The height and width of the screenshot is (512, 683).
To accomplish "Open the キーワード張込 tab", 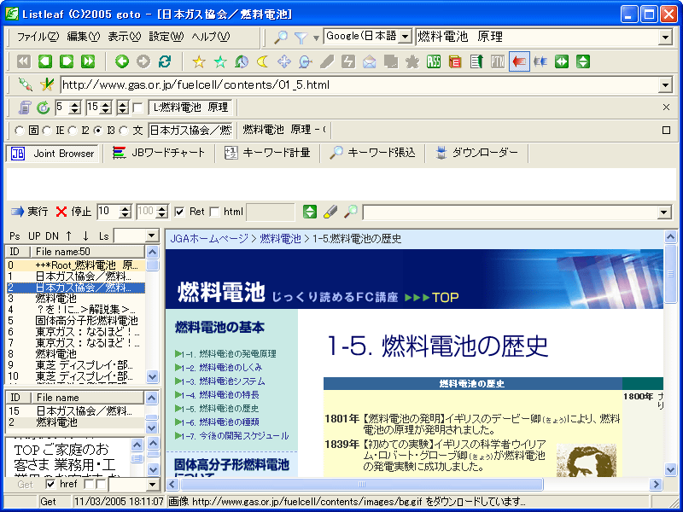I will tap(372, 153).
